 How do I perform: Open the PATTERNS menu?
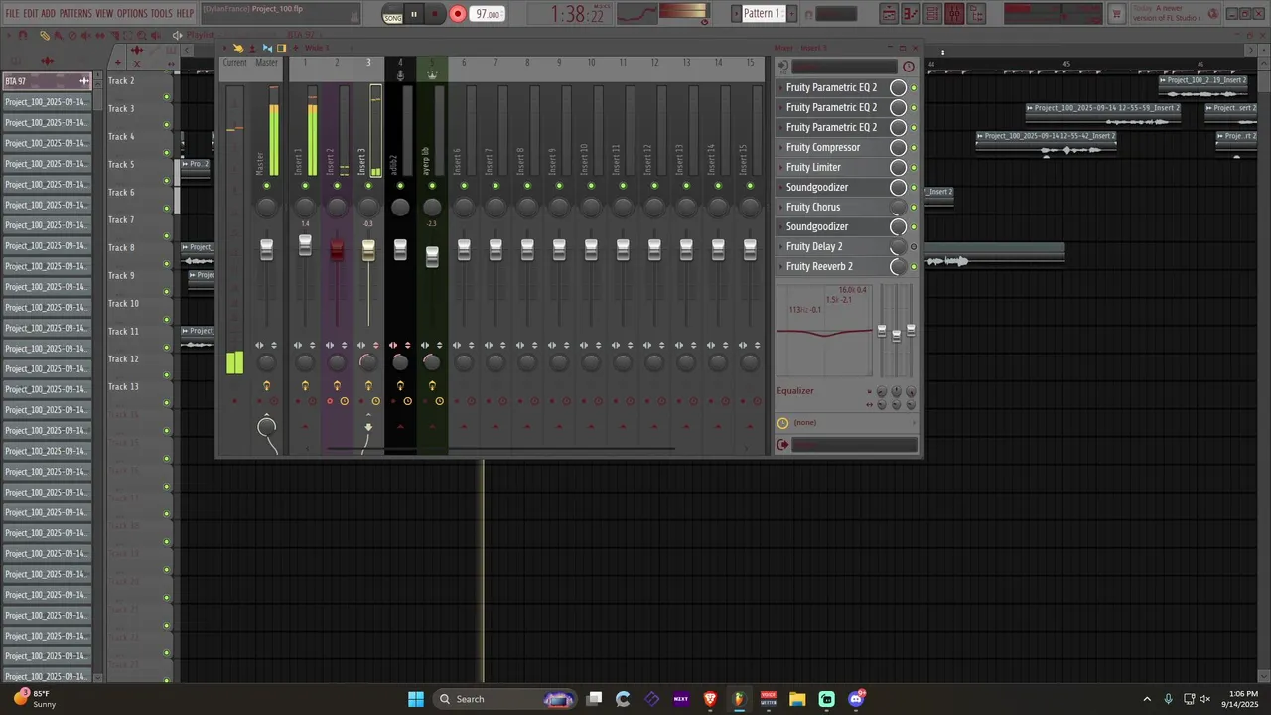tap(75, 14)
